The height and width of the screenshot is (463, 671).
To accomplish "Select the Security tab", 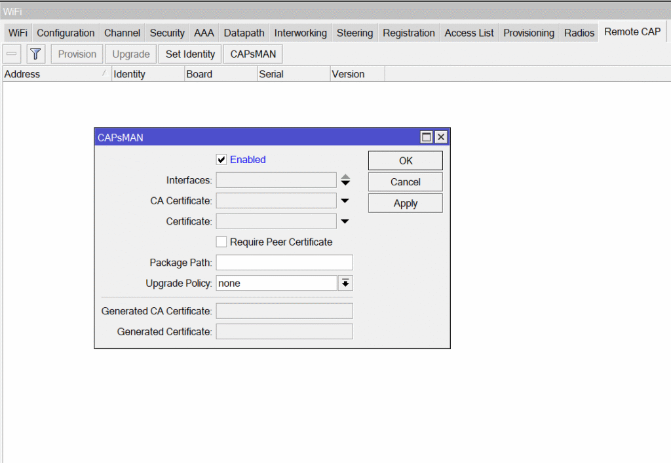I will pyautogui.click(x=167, y=33).
